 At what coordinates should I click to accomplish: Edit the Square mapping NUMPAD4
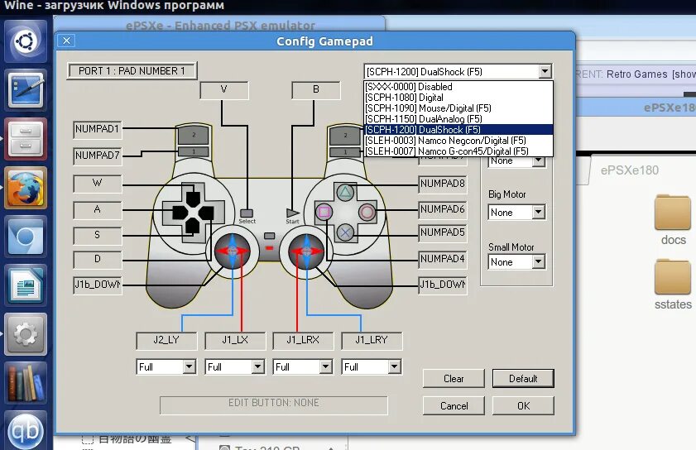point(443,259)
